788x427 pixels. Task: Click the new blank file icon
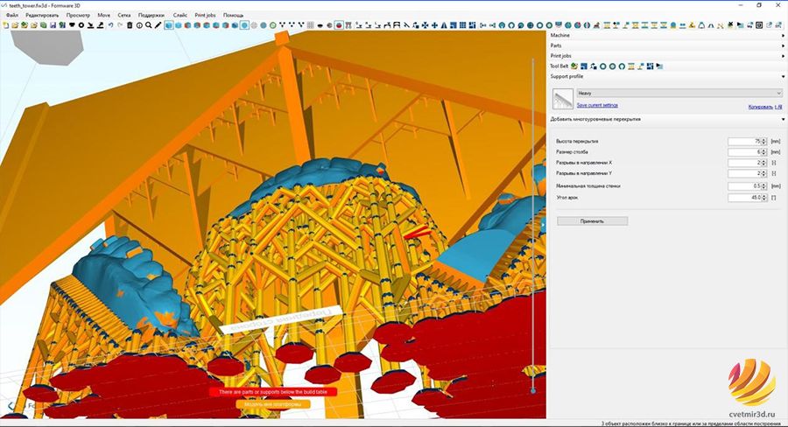tap(5, 25)
